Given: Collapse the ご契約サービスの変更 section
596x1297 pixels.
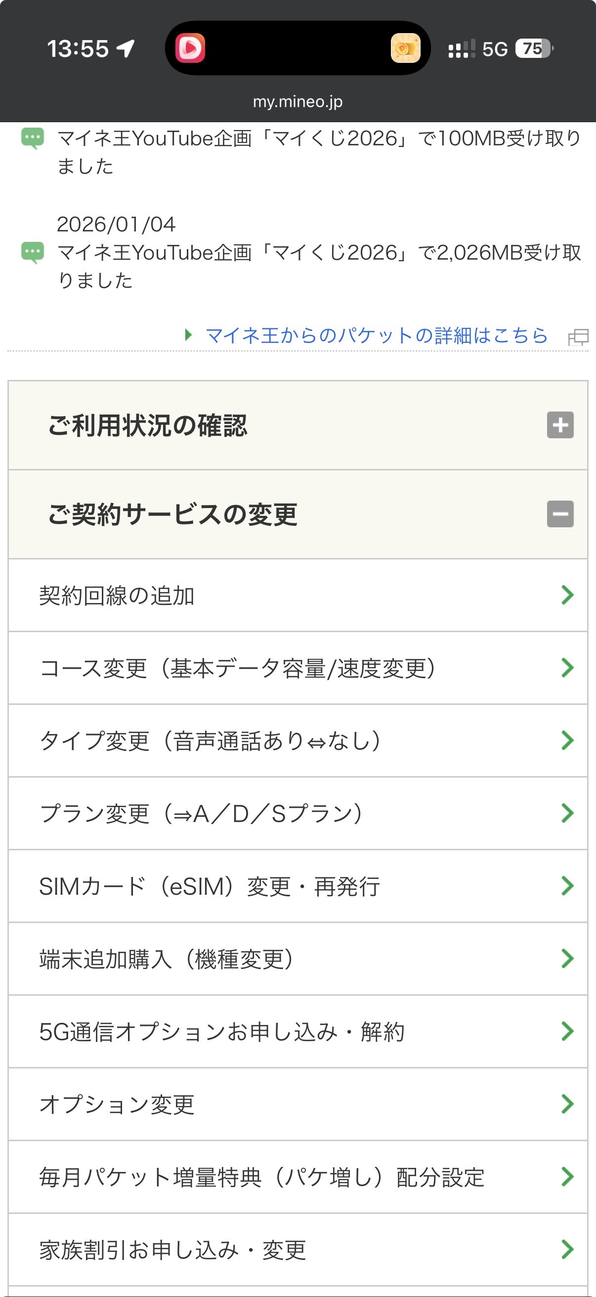Looking at the screenshot, I should click(x=172, y=514).
